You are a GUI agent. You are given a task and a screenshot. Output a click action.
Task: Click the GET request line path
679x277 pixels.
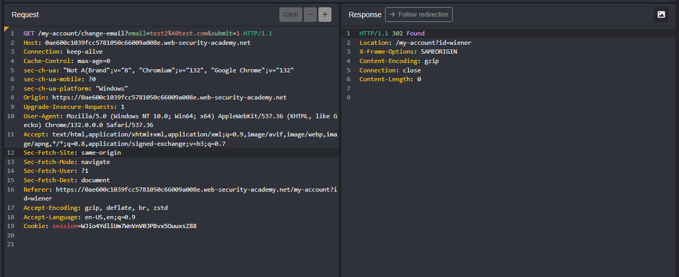click(81, 33)
